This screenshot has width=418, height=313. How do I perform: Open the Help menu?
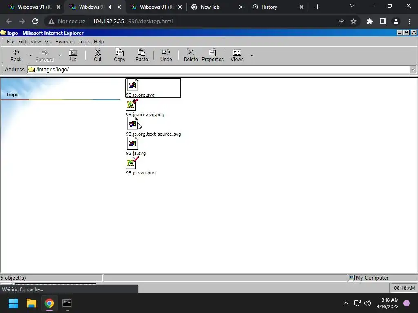tap(99, 42)
